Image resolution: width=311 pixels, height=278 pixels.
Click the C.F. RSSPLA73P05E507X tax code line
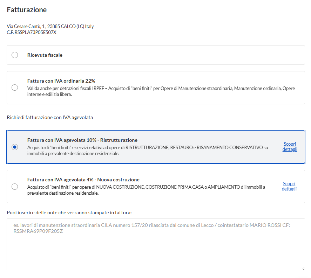[x=32, y=32]
